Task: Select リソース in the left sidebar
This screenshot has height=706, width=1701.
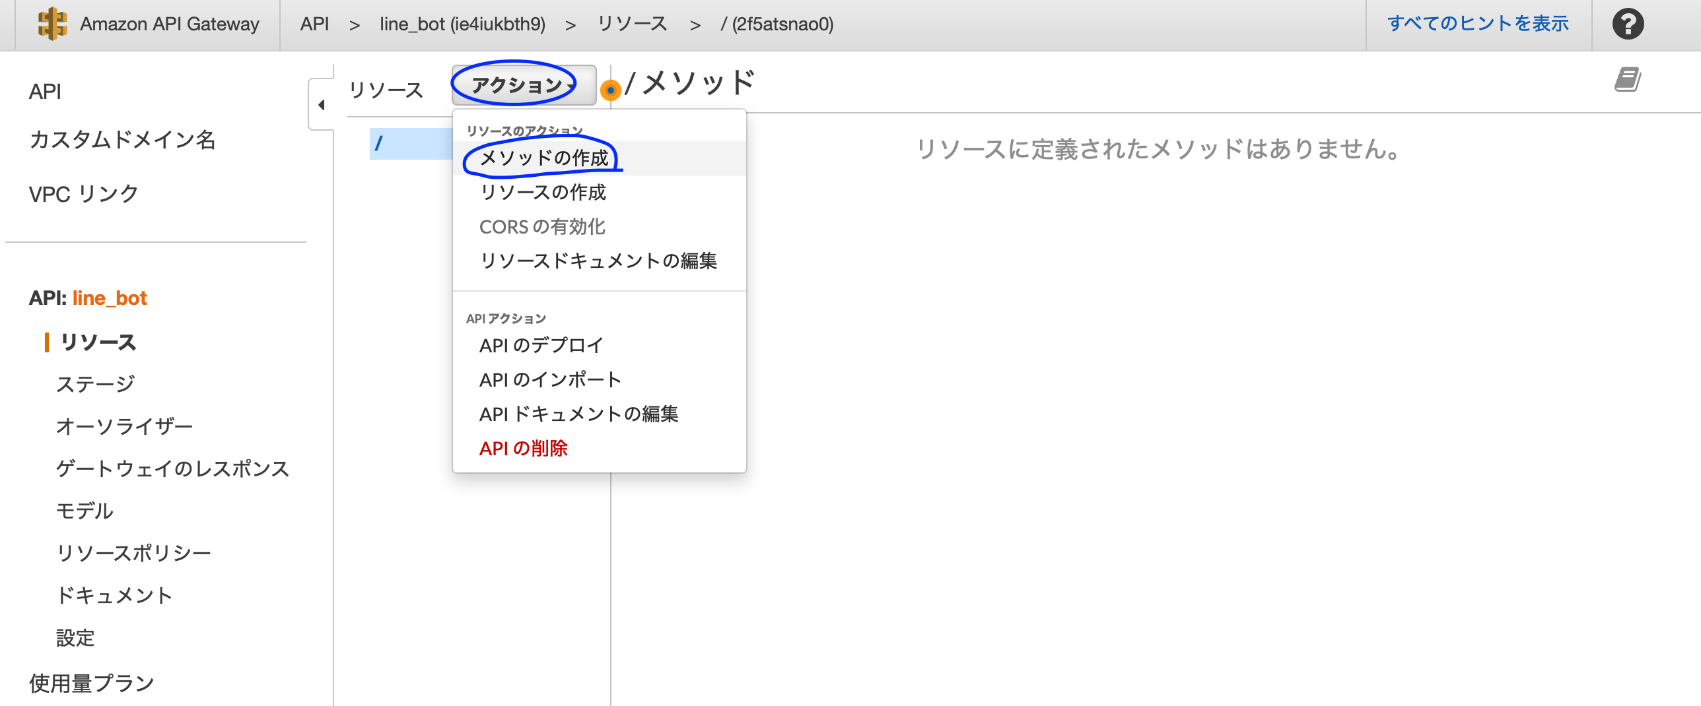Action: tap(96, 342)
